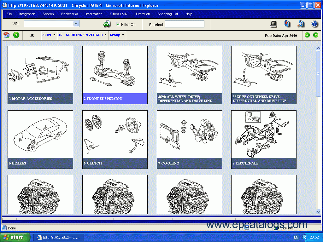
Task: Click the green vehicle lookup icon beside VIN
Action: (x=107, y=24)
